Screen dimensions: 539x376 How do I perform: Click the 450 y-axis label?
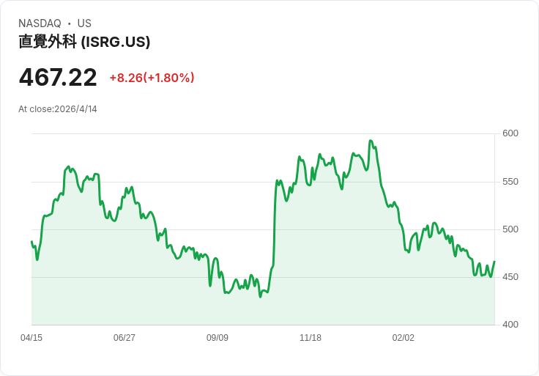click(510, 277)
